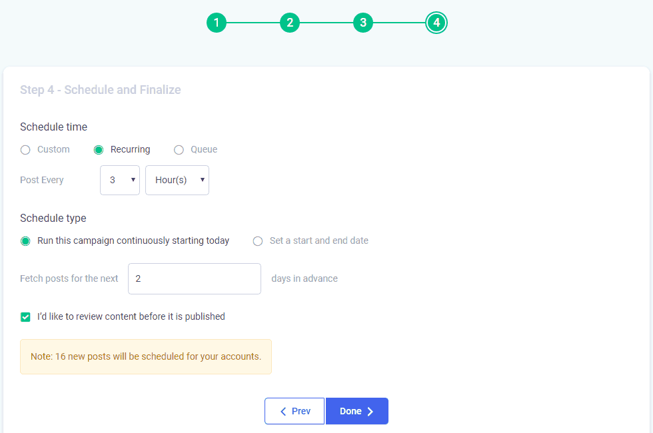The image size is (653, 433).
Task: Focus the days in advance input field
Action: tap(195, 278)
